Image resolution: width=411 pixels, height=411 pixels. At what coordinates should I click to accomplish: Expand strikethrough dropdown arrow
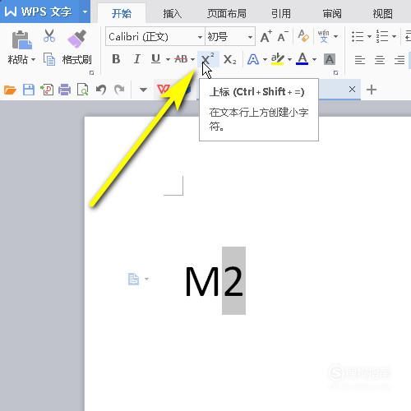(192, 59)
